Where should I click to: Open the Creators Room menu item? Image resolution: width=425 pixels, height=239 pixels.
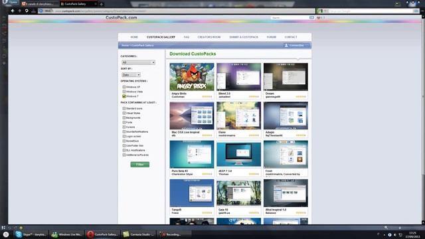tap(209, 37)
